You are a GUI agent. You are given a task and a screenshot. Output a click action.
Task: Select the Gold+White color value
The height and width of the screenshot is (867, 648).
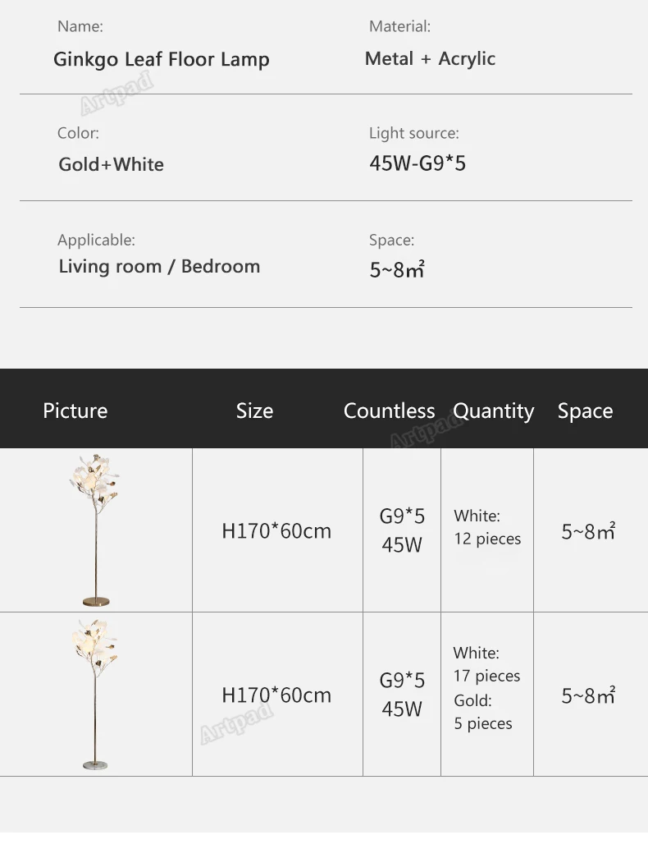[x=111, y=164]
